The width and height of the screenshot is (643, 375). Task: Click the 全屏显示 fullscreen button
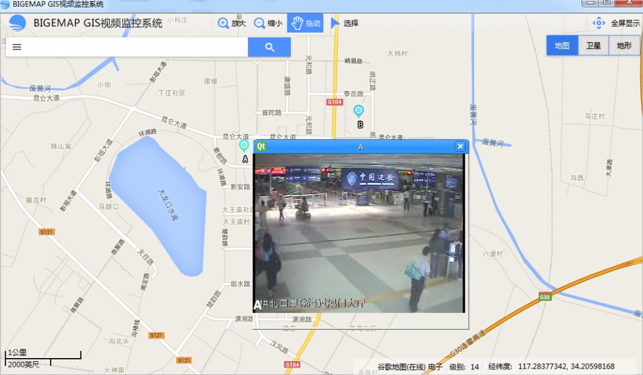617,23
